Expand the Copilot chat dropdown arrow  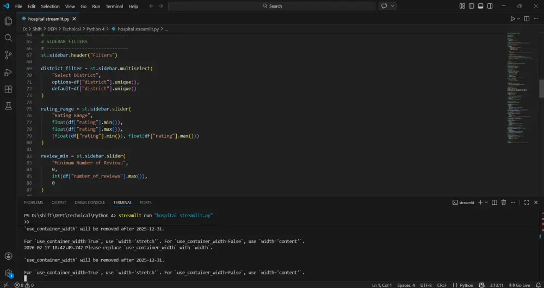tap(393, 6)
